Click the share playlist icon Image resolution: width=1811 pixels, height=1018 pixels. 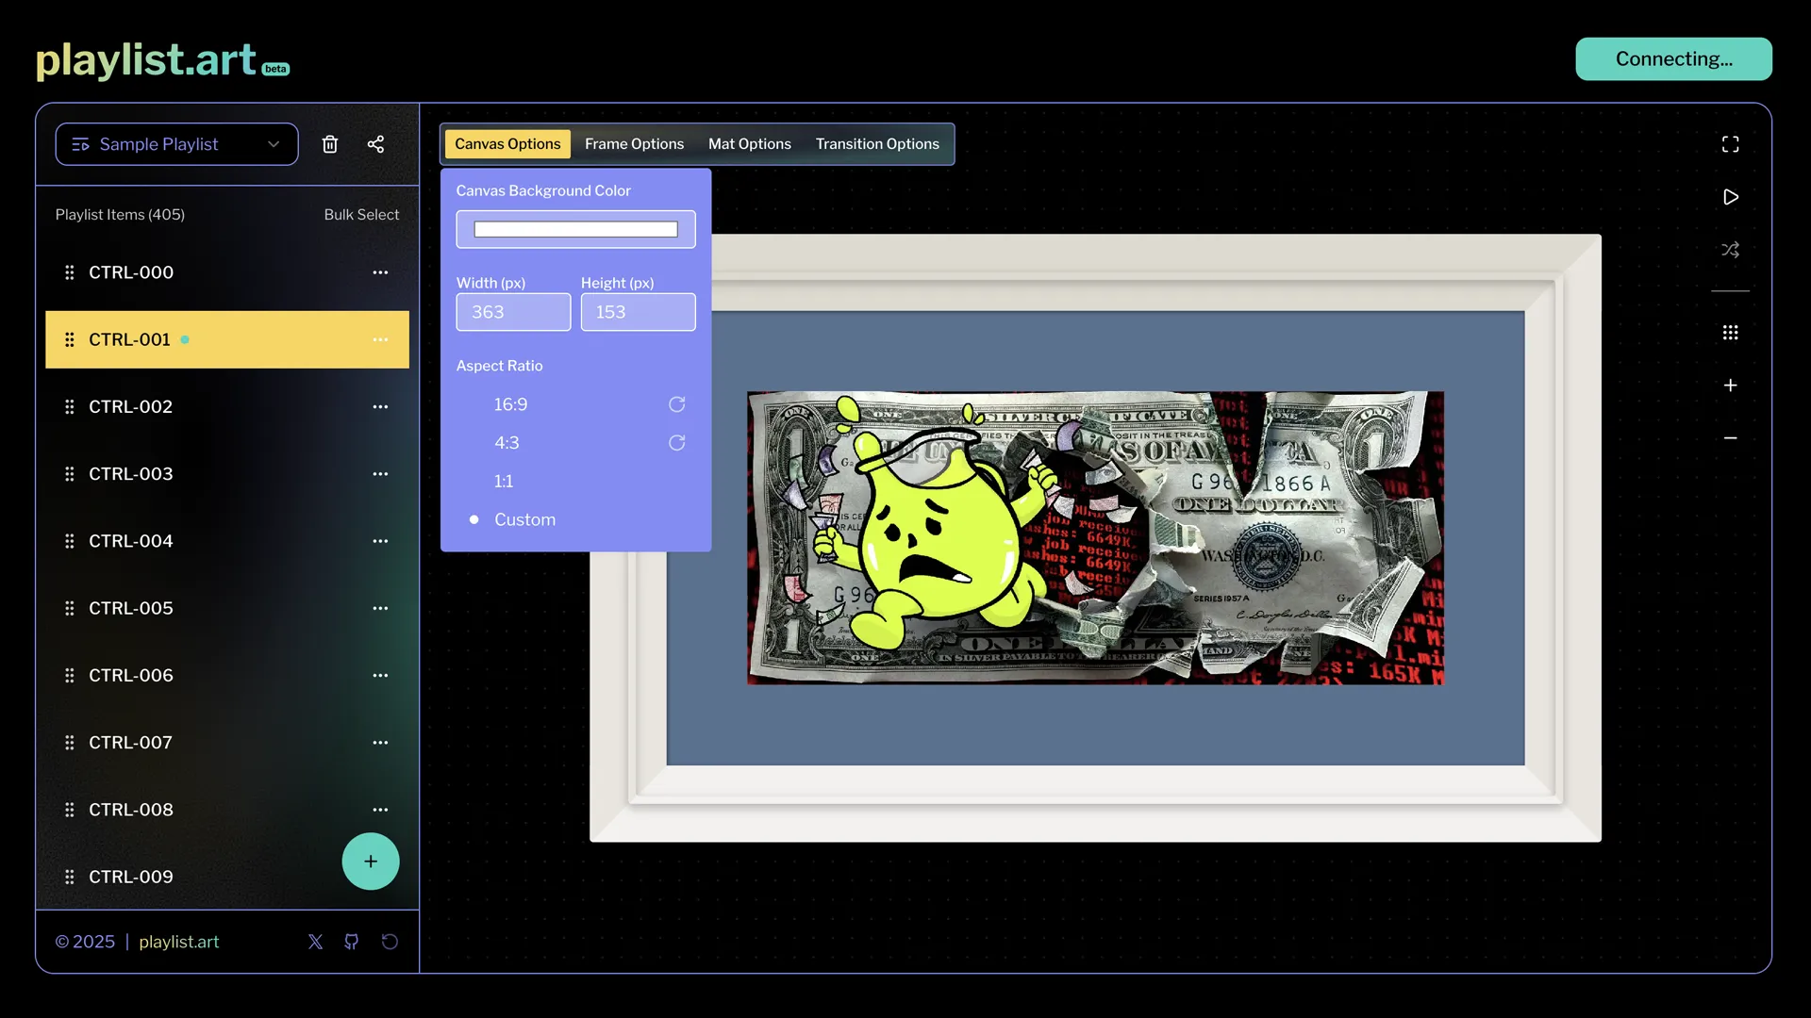tap(375, 144)
